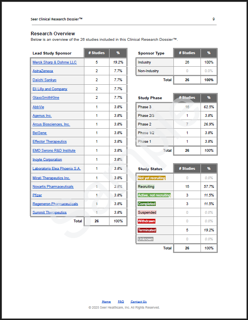Click the copyright notice in the footer
The image size is (248, 320).
tap(124, 307)
